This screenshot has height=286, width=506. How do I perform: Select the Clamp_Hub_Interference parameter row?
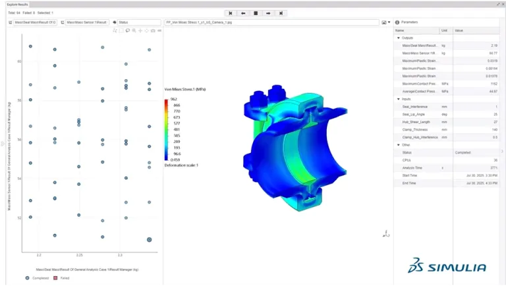(447, 137)
